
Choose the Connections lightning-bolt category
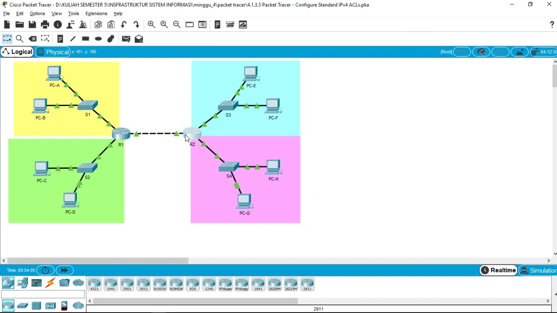[x=50, y=283]
